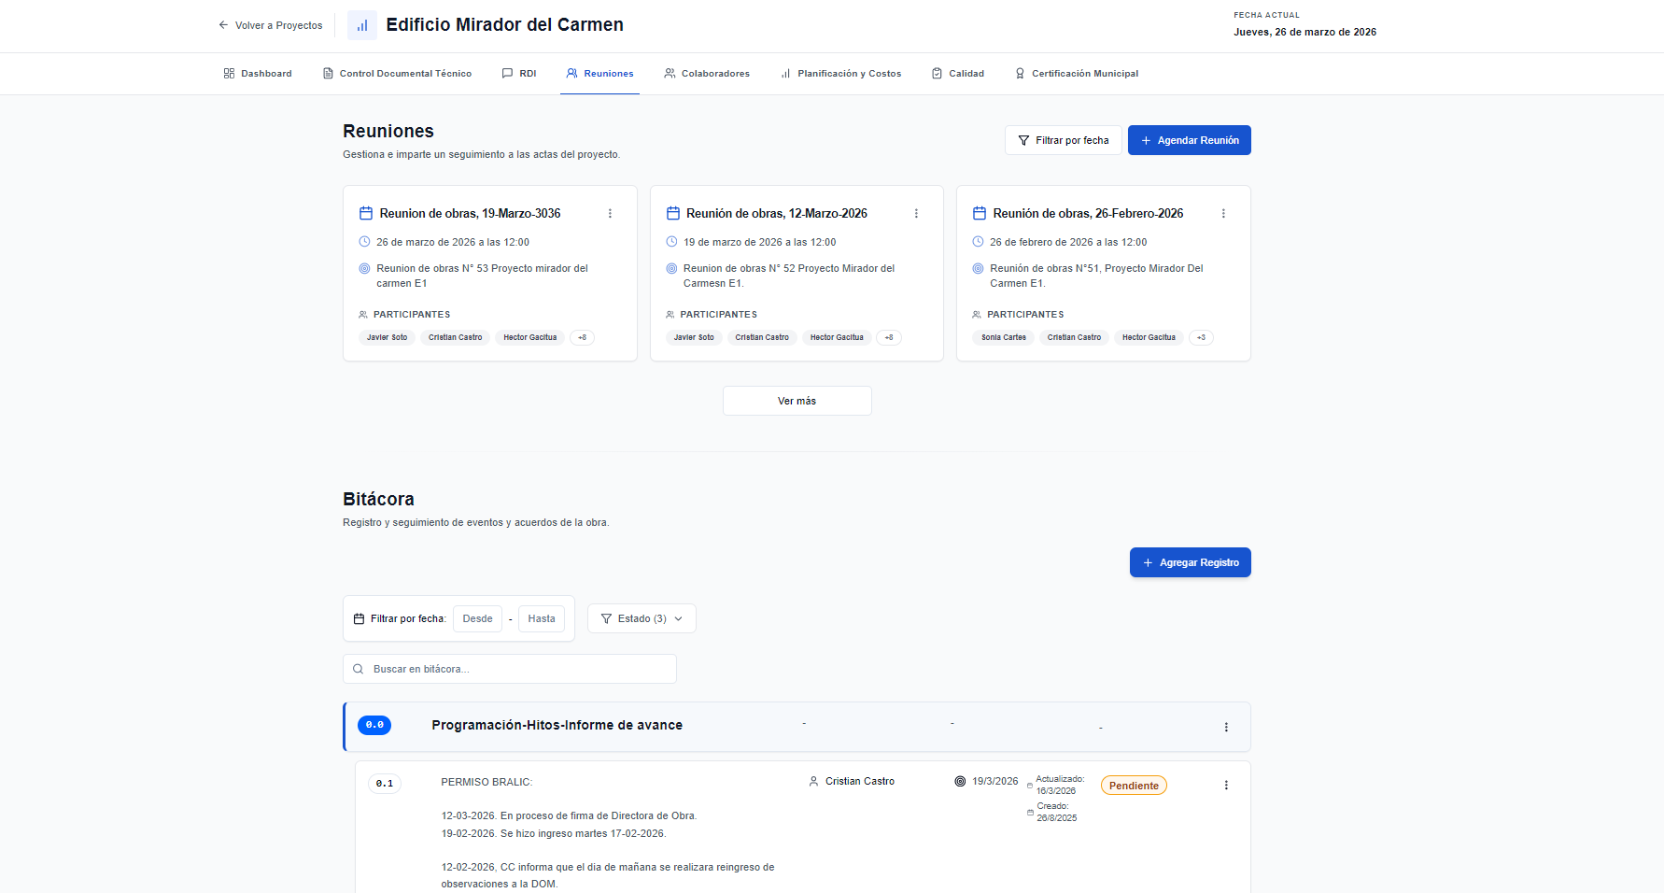Open Programación-Hitos-Informe de avance section
The image size is (1664, 893).
557,725
